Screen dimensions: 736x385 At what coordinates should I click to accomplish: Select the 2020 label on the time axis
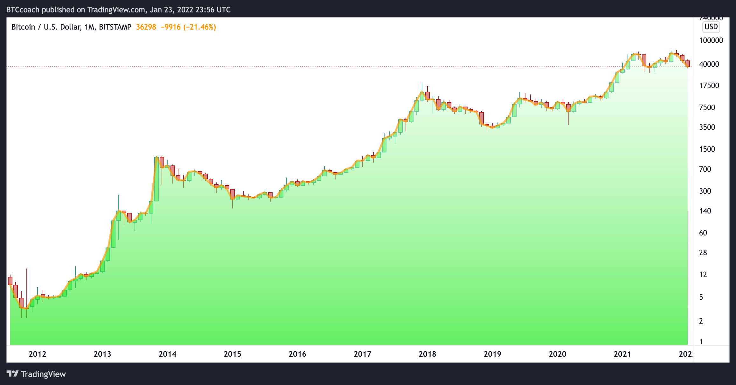pos(558,354)
